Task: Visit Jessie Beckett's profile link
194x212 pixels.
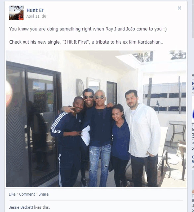Action: (x=21, y=207)
